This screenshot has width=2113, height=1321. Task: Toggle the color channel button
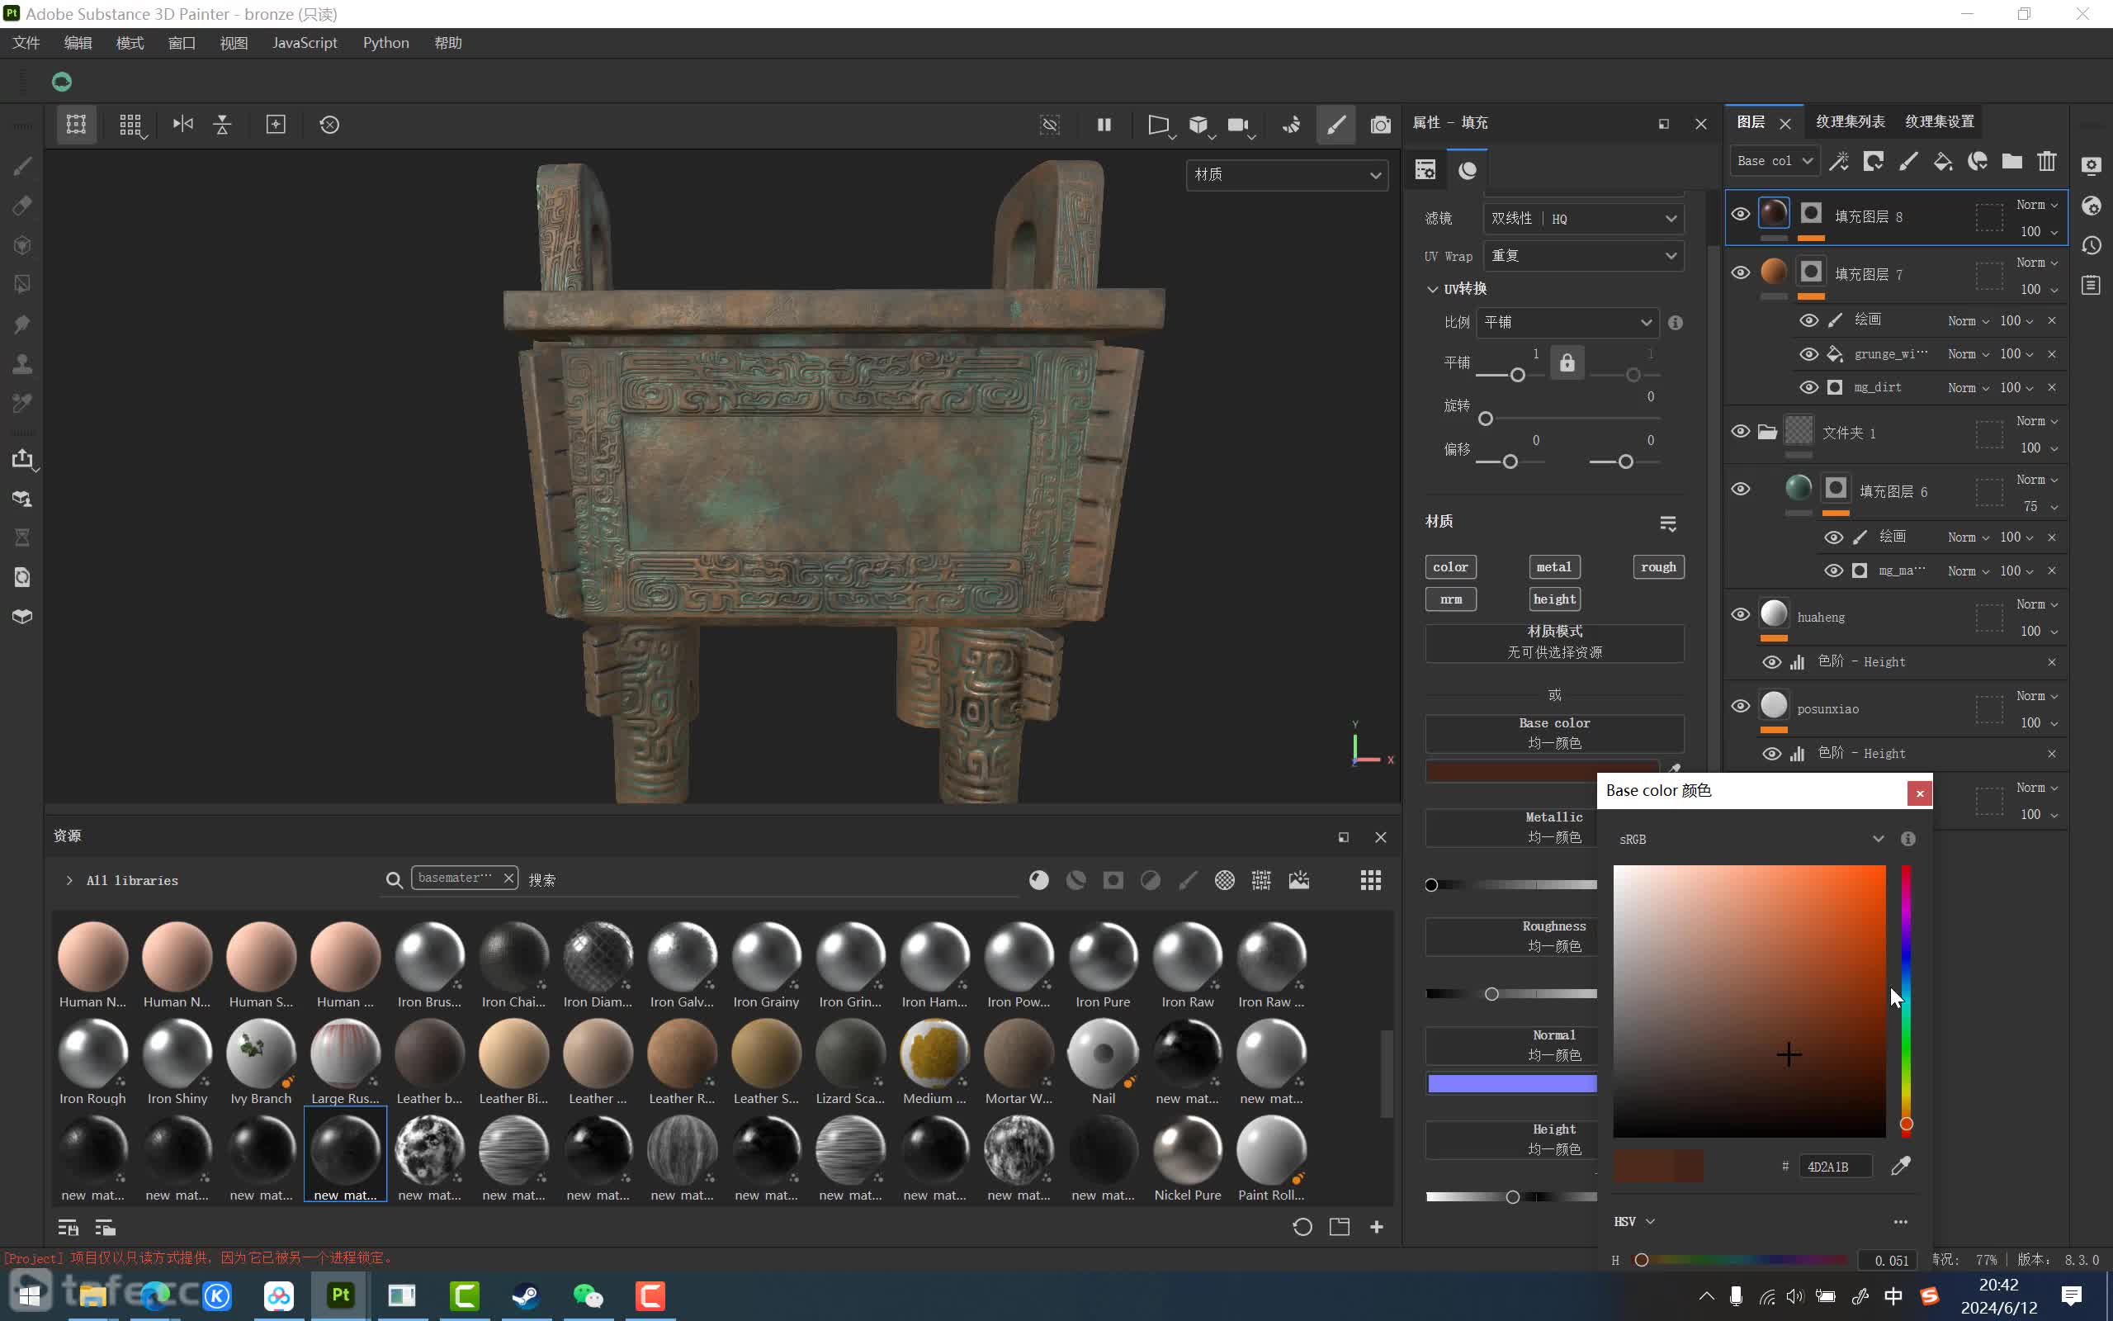point(1450,567)
